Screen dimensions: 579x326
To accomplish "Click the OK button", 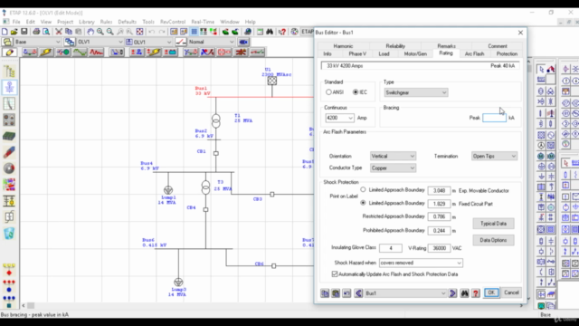I will 491,292.
